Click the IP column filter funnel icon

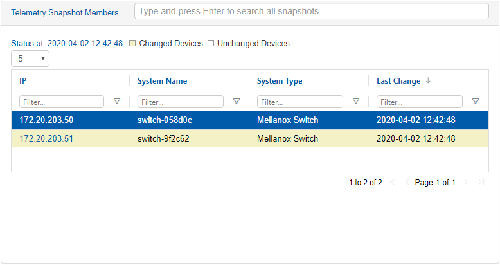(117, 102)
